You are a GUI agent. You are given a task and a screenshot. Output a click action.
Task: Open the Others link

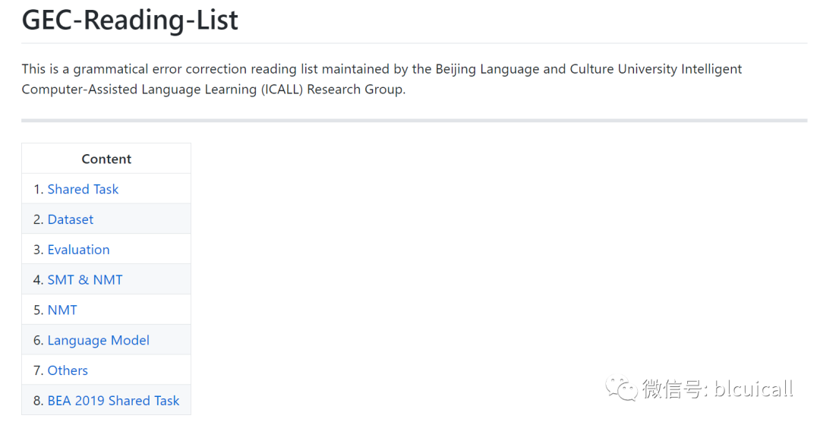tap(68, 370)
